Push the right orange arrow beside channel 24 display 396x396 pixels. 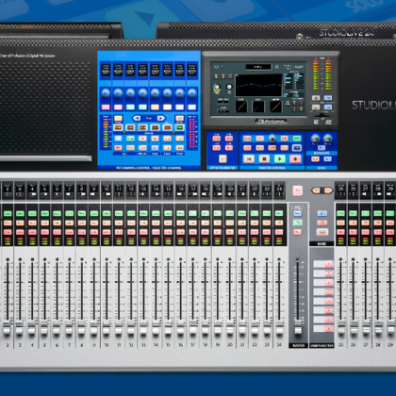tap(327, 190)
